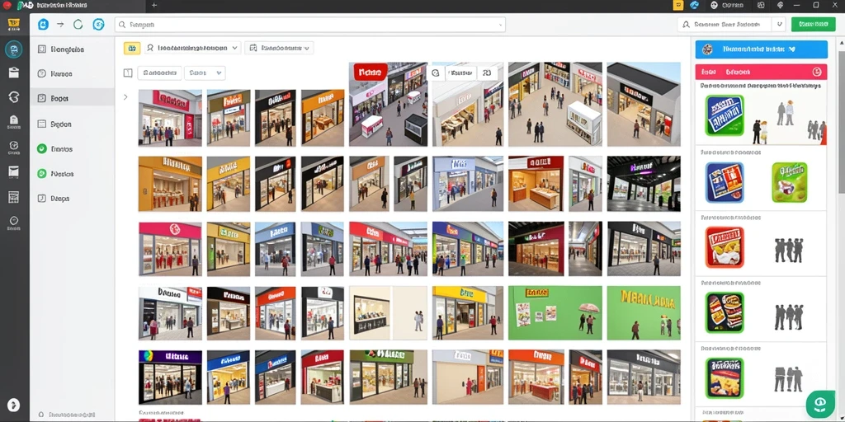Image resolution: width=845 pixels, height=422 pixels.
Task: Toggle the first green check item in sidebar
Action: point(41,149)
